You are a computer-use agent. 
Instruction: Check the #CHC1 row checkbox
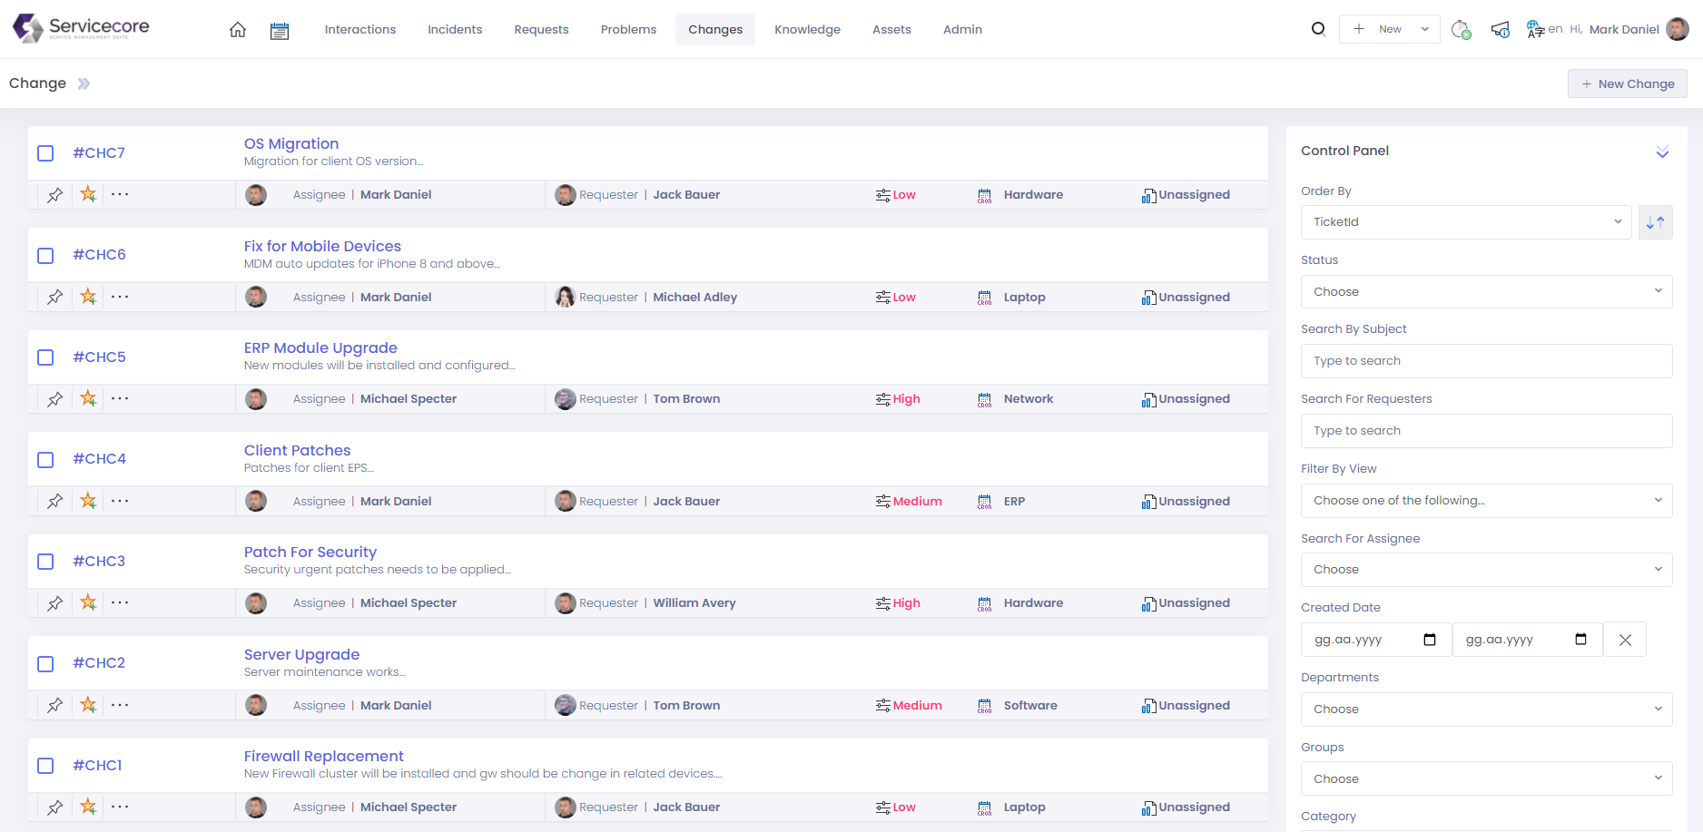pyautogui.click(x=45, y=766)
